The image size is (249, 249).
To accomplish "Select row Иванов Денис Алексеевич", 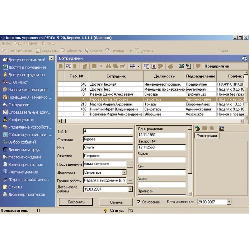I will pos(151,94).
